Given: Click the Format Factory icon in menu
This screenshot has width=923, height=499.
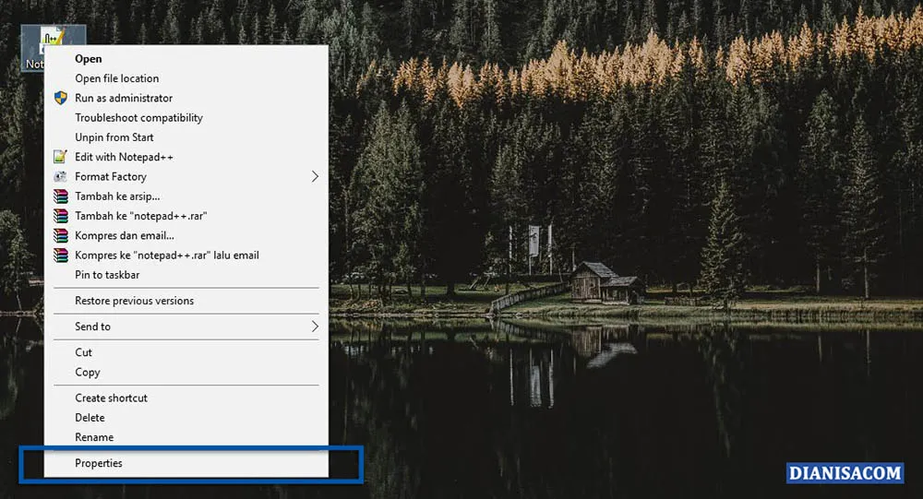Looking at the screenshot, I should click(60, 176).
